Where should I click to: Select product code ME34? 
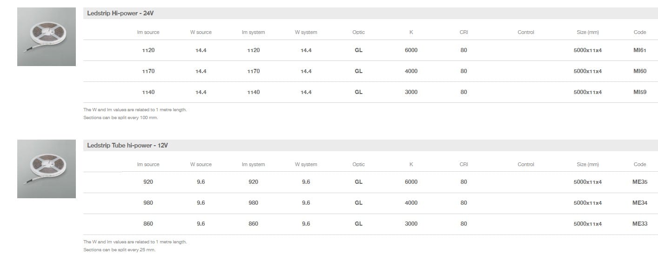click(x=639, y=203)
